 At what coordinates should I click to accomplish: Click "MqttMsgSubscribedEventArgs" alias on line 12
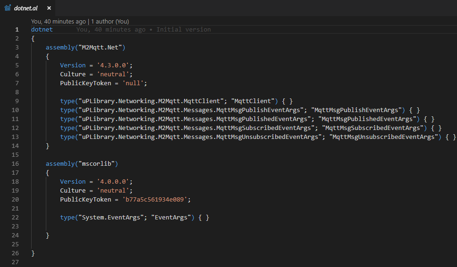coord(373,128)
